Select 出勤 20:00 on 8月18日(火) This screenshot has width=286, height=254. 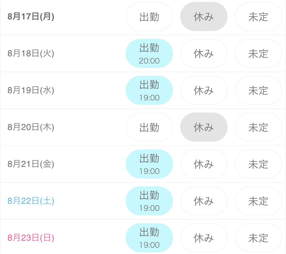[x=149, y=53]
